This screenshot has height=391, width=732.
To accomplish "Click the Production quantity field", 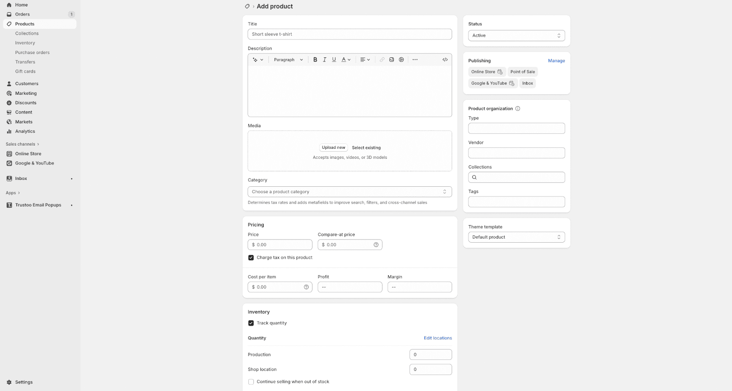I will tap(431, 355).
